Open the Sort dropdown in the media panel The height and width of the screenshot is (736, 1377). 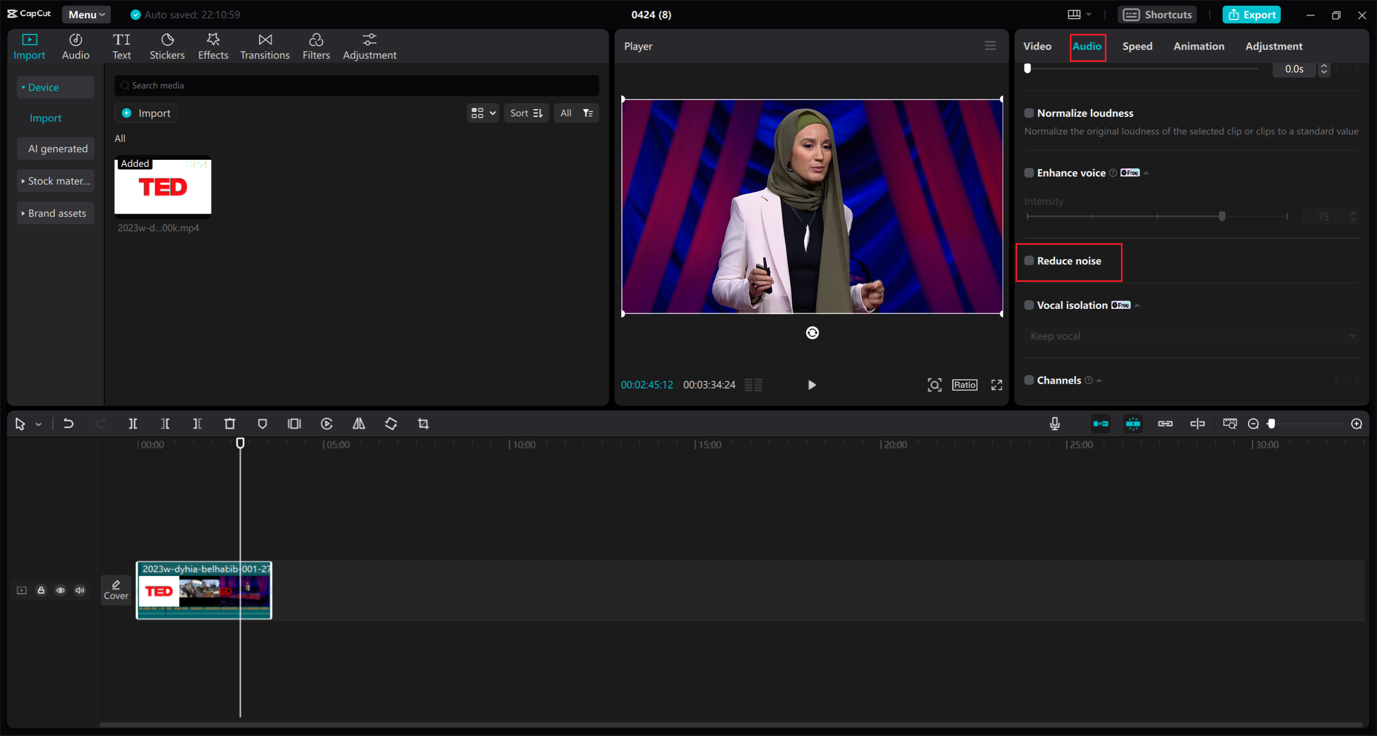pos(526,113)
